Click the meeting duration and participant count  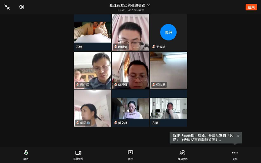131,10
